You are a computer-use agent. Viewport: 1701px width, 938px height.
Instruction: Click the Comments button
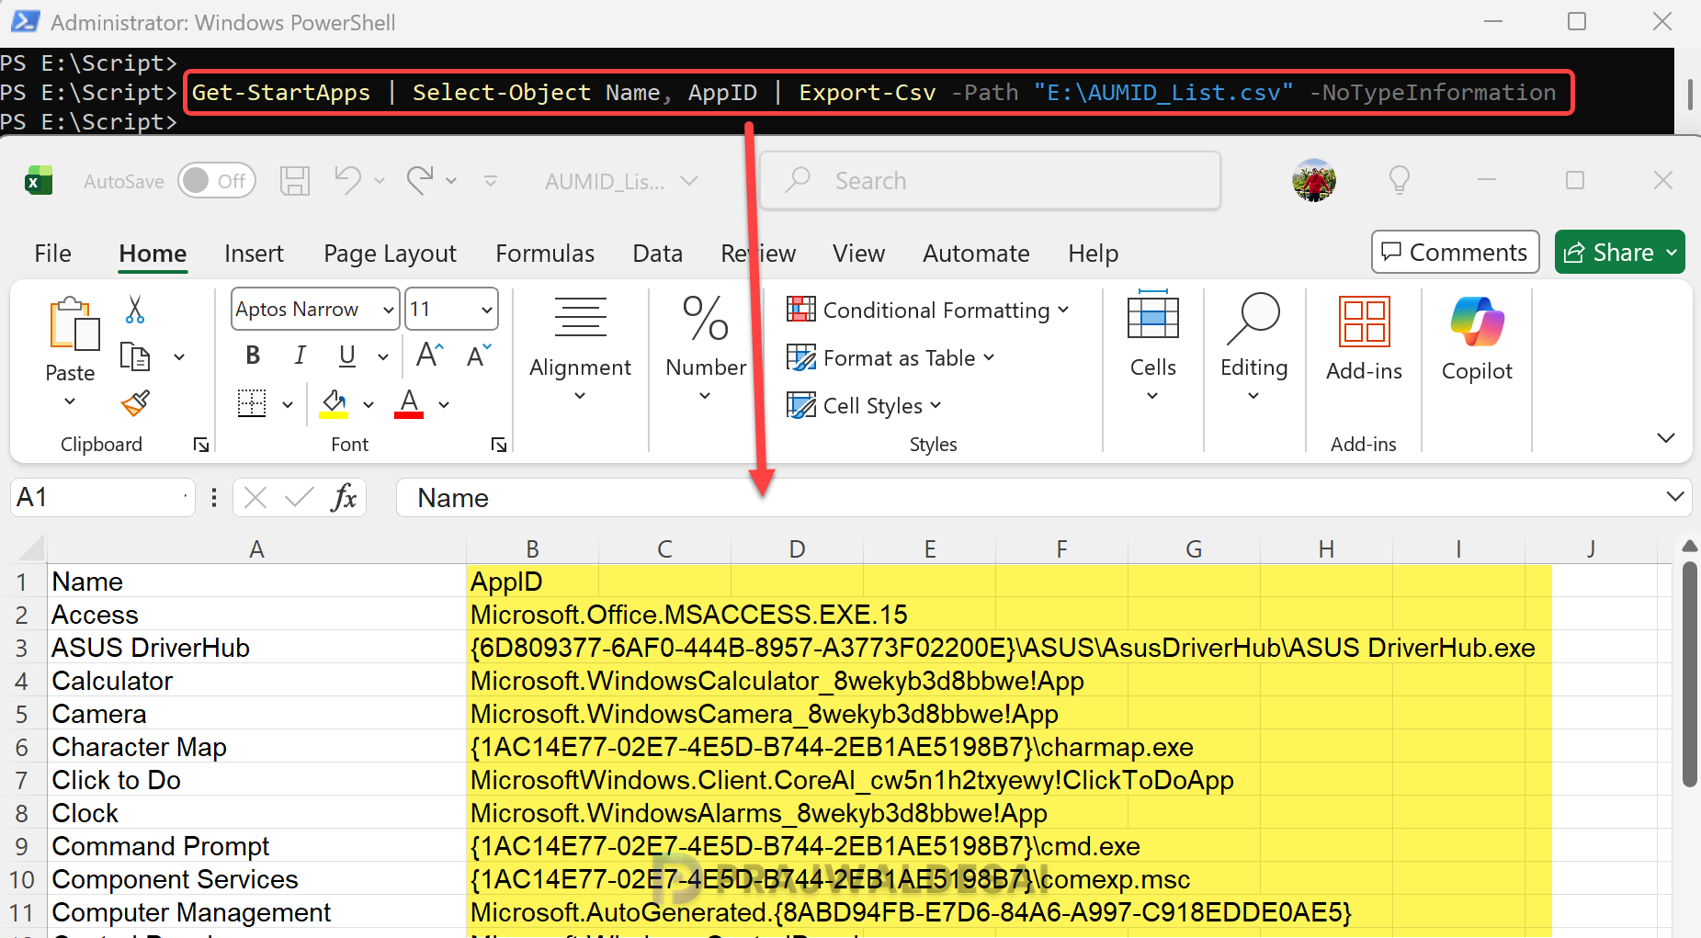(x=1455, y=252)
